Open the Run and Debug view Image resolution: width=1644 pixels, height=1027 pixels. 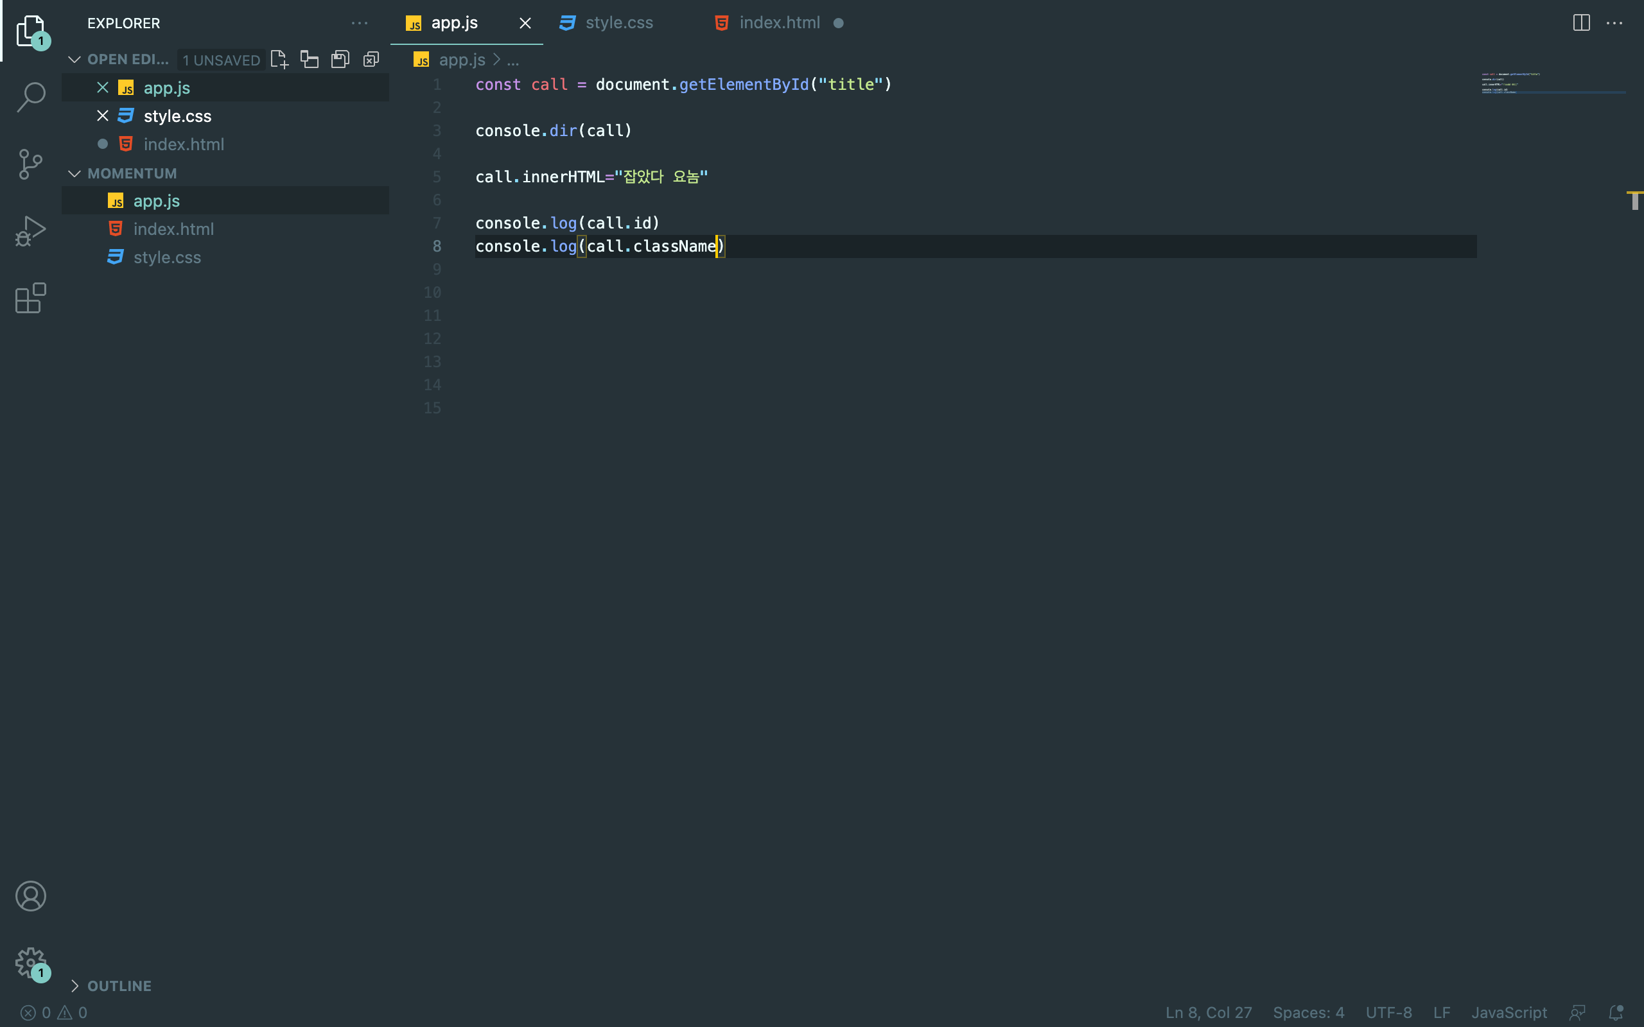31,232
